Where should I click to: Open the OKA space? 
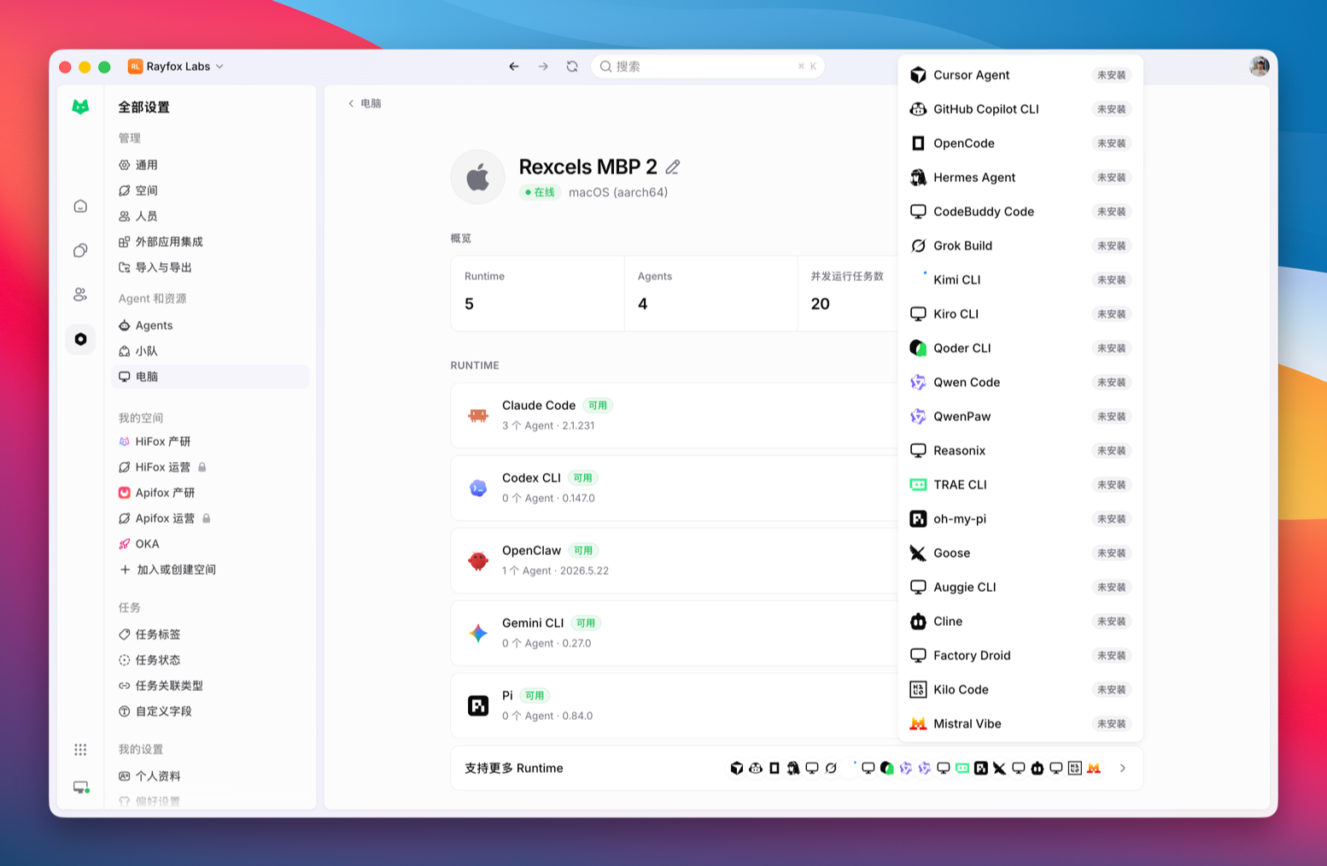coord(210,544)
